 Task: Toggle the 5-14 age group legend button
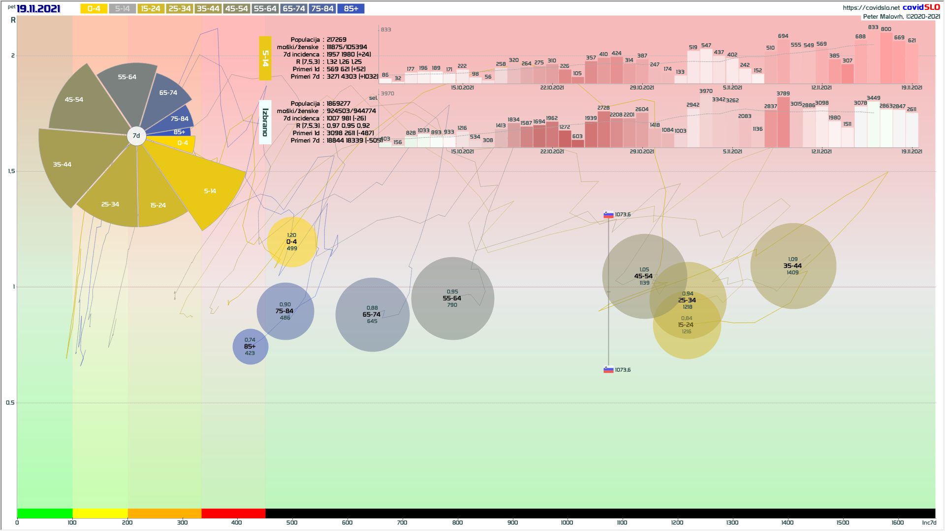tap(122, 9)
